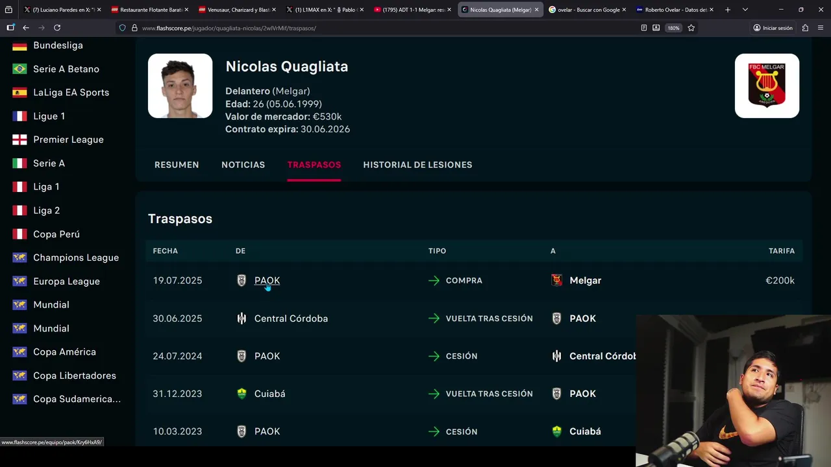The height and width of the screenshot is (467, 831).
Task: Click the Tarifa column header
Action: (x=782, y=251)
